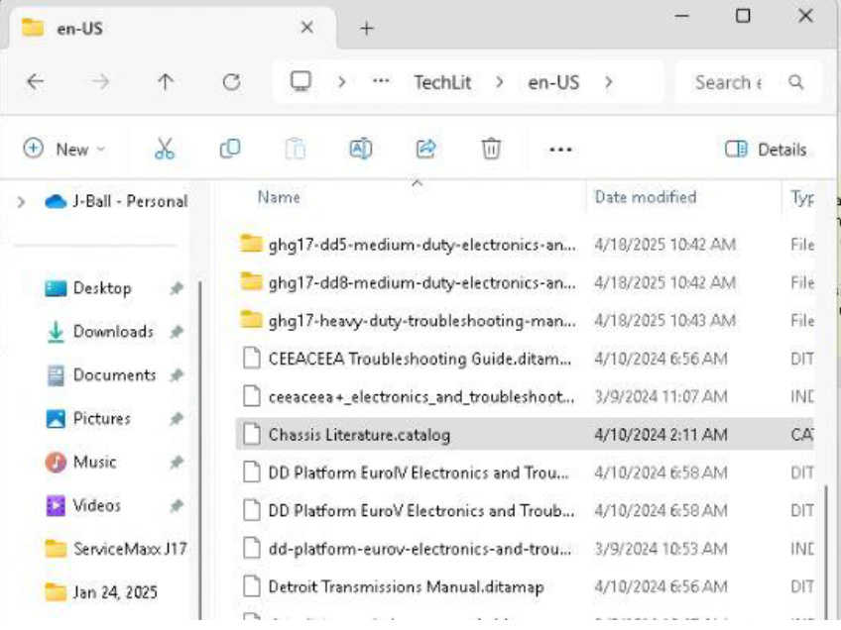841x630 pixels.
Task: Navigate back with the left arrow
Action: (36, 83)
